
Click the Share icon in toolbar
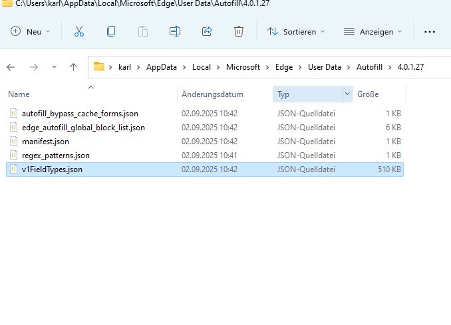coord(207,31)
